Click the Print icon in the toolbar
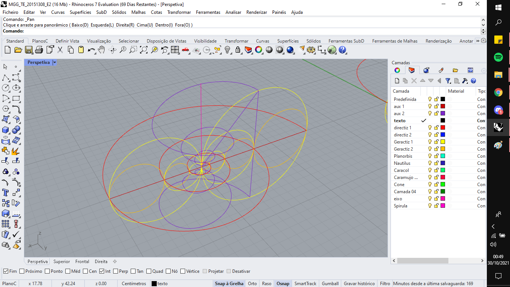Image resolution: width=510 pixels, height=287 pixels. click(x=39, y=50)
